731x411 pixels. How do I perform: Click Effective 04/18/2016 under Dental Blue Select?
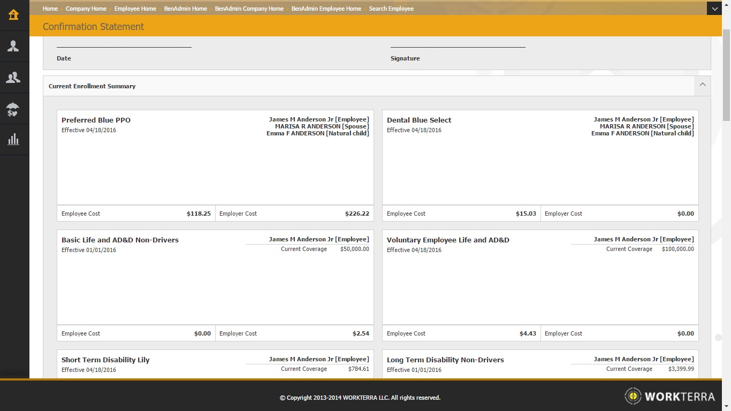coord(414,131)
